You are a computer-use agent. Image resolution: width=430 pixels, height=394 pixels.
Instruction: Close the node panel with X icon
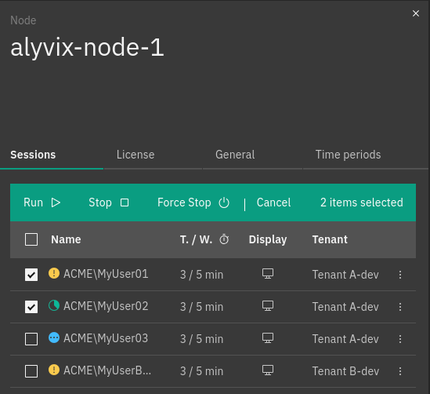click(x=416, y=13)
